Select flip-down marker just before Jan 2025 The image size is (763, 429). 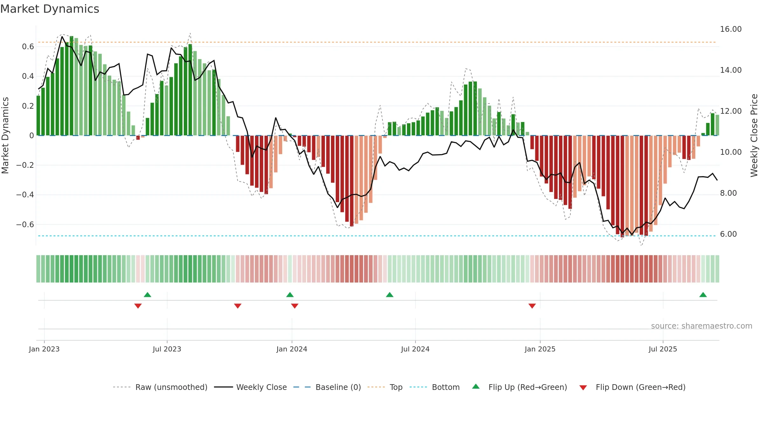532,306
